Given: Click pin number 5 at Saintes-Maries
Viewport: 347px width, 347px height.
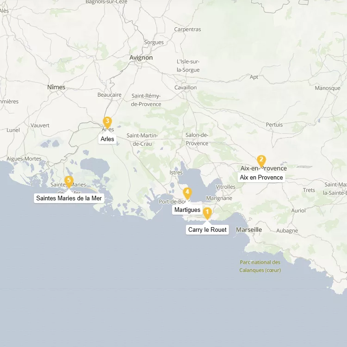Looking at the screenshot, I should (69, 181).
